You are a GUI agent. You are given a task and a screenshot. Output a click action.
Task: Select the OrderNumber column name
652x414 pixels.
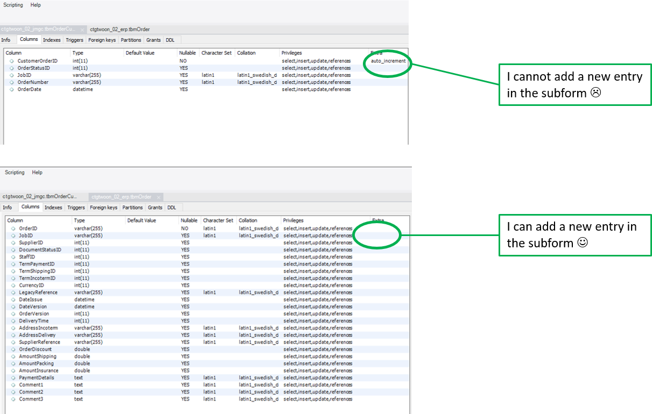[x=33, y=82]
